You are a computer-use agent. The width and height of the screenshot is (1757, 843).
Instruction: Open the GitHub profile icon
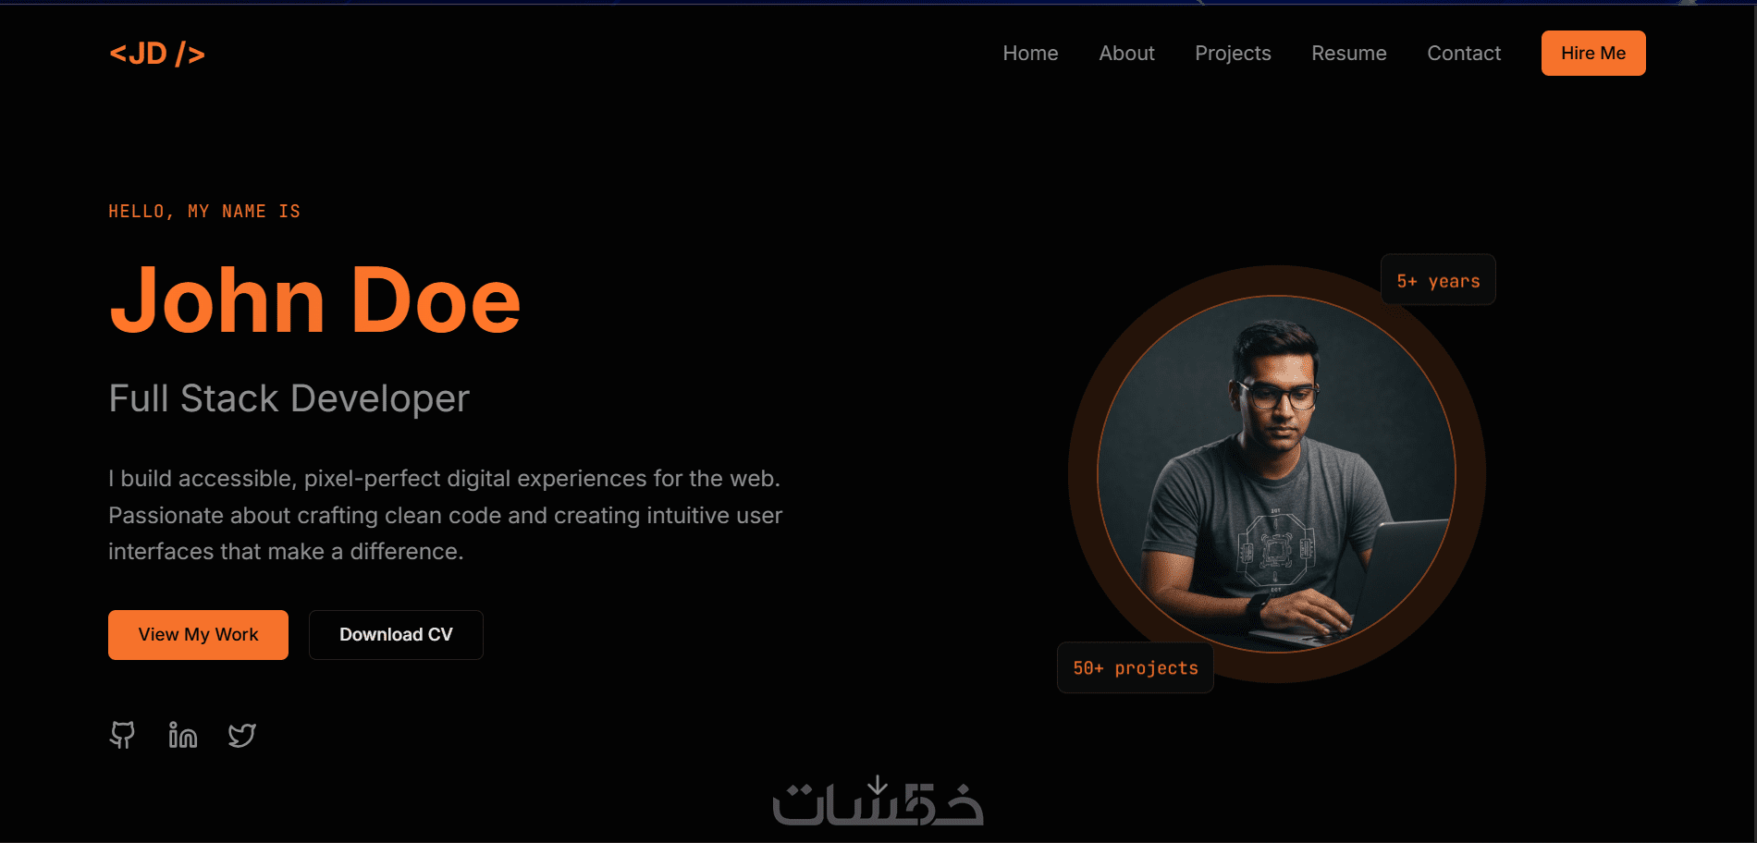pyautogui.click(x=122, y=735)
